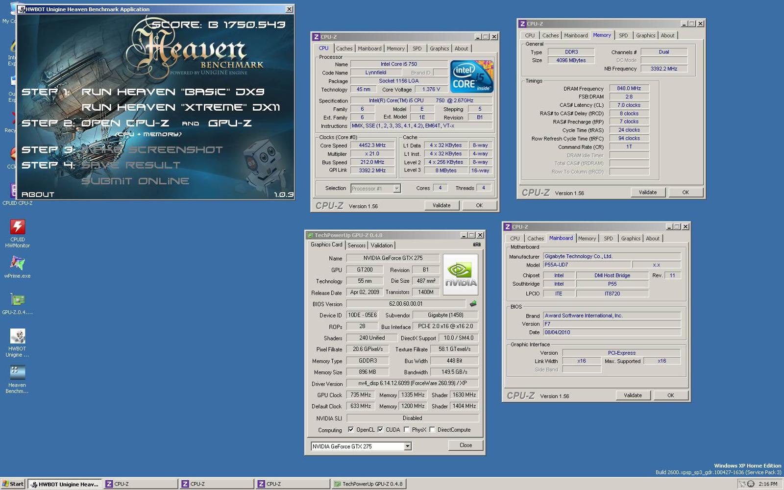
Task: Open CPU tab in CPU-Z Memory window
Action: click(530, 35)
